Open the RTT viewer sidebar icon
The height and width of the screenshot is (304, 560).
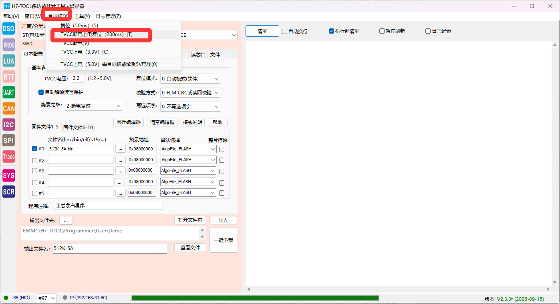point(9,77)
